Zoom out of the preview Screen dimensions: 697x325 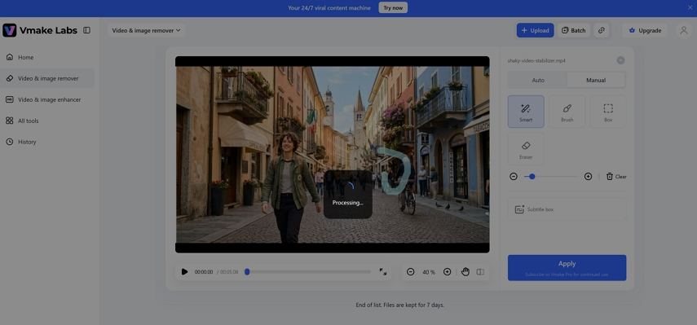410,272
